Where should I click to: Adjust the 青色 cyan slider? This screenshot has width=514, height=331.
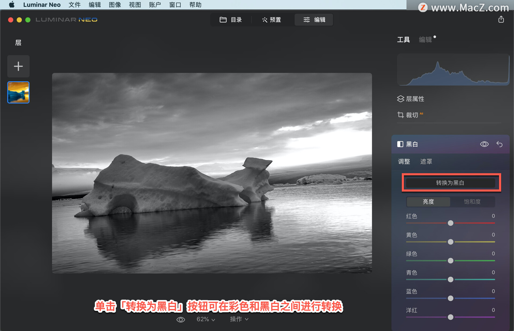coord(451,279)
